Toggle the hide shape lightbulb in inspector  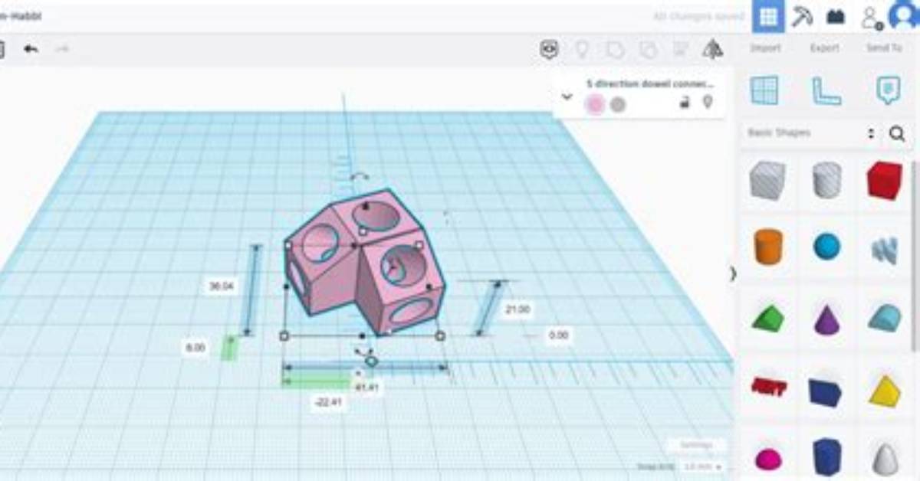coord(708,103)
